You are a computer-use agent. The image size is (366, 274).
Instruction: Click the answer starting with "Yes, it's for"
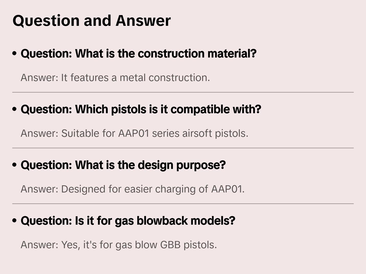click(x=119, y=245)
